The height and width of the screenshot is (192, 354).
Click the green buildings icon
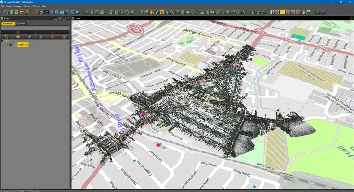click(x=141, y=12)
